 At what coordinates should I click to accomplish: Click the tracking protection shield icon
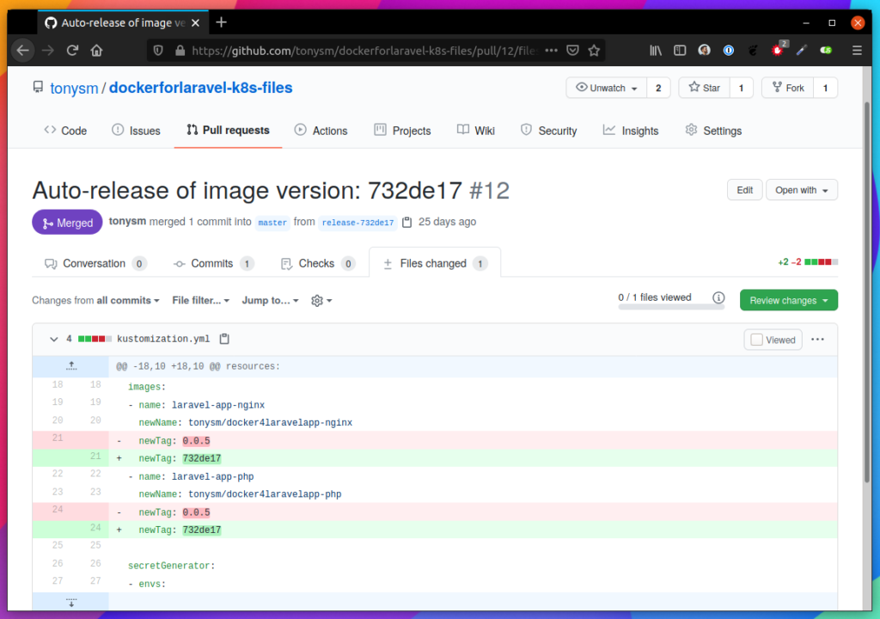[158, 51]
